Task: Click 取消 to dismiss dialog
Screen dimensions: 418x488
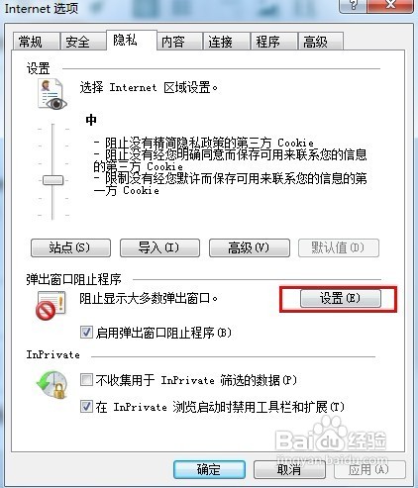Action: [289, 469]
